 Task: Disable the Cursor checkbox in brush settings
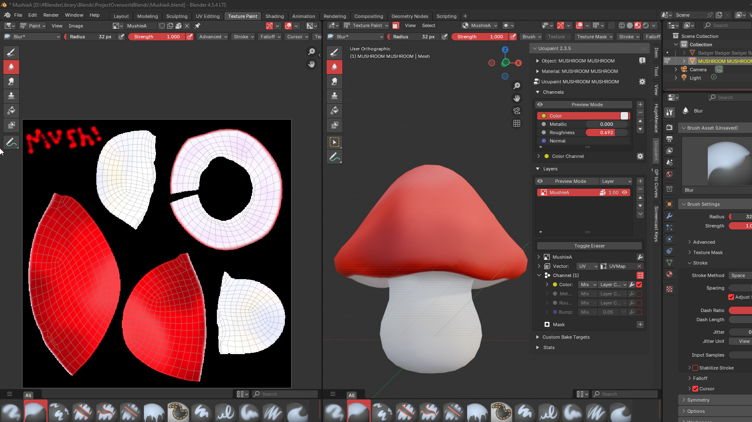[695, 389]
